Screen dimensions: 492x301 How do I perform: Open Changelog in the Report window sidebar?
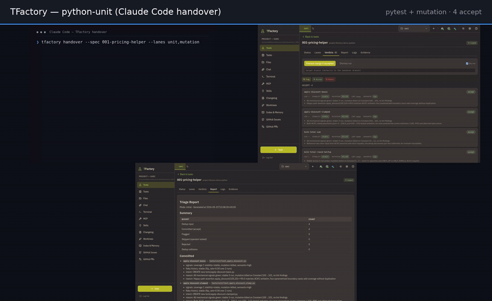[x=156, y=232]
